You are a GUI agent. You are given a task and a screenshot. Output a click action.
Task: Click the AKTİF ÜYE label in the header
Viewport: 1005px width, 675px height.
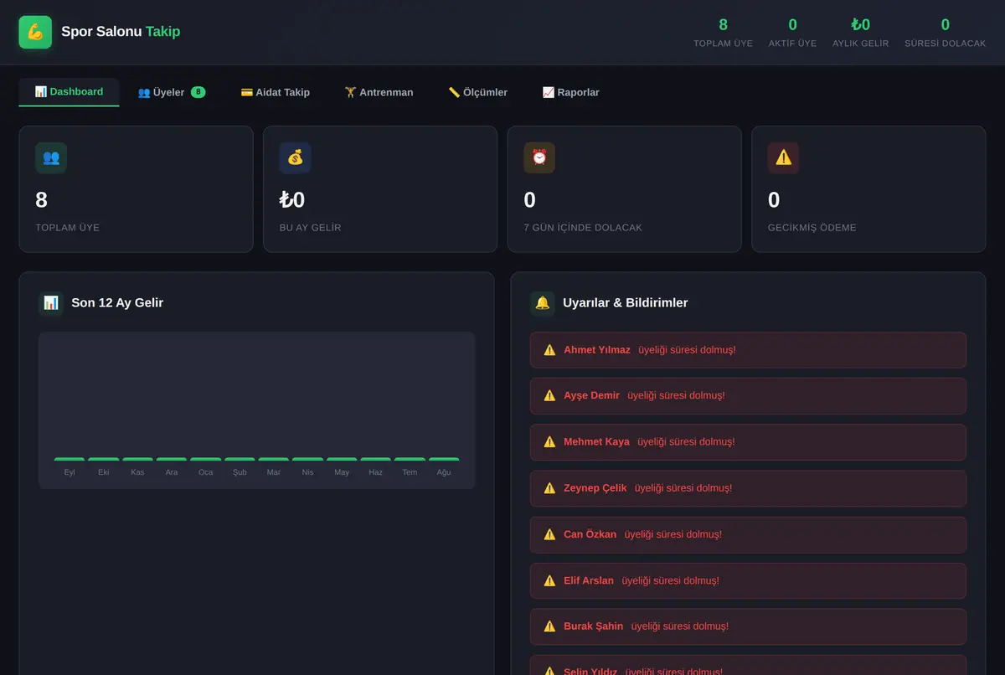pyautogui.click(x=792, y=44)
